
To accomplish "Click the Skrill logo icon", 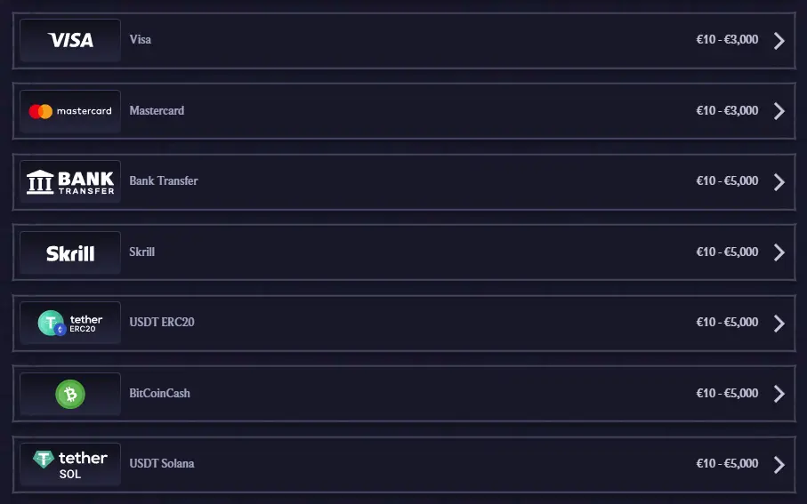I will point(70,252).
